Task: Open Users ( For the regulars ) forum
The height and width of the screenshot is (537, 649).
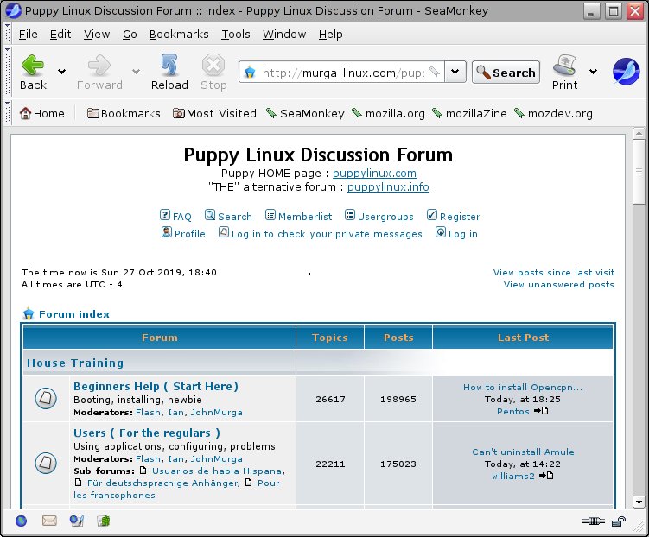Action: pos(147,433)
